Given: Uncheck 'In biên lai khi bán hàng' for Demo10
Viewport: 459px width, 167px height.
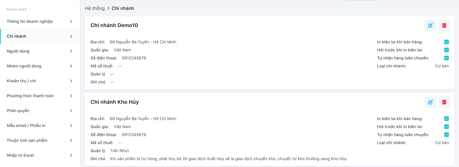Looking at the screenshot, I should click(446, 42).
